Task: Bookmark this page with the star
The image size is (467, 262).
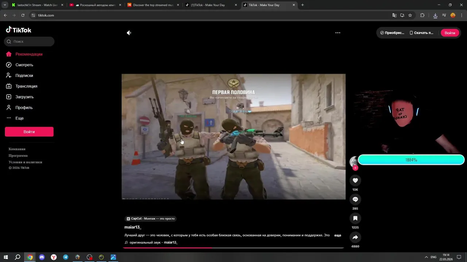Action: (410, 15)
